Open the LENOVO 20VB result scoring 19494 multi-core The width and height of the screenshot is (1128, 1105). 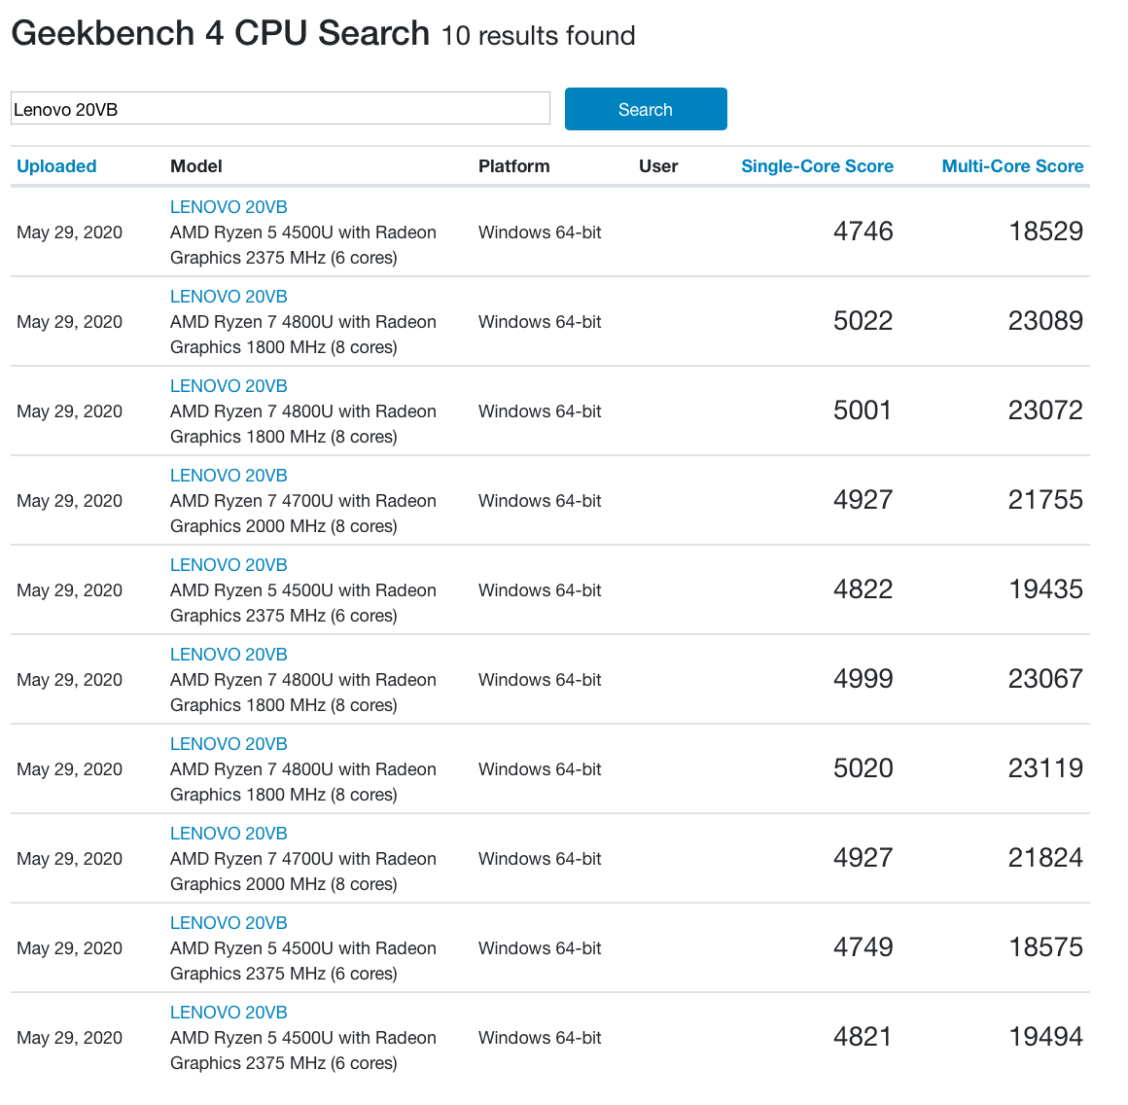coord(229,1013)
